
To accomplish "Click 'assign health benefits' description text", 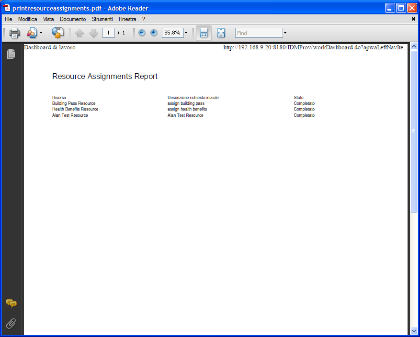I will point(187,109).
